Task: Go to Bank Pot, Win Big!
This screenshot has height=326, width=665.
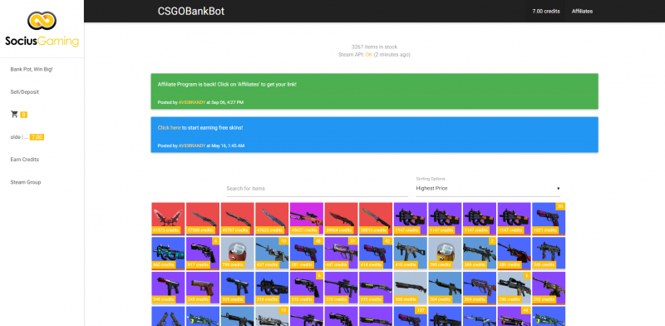Action: click(x=32, y=69)
